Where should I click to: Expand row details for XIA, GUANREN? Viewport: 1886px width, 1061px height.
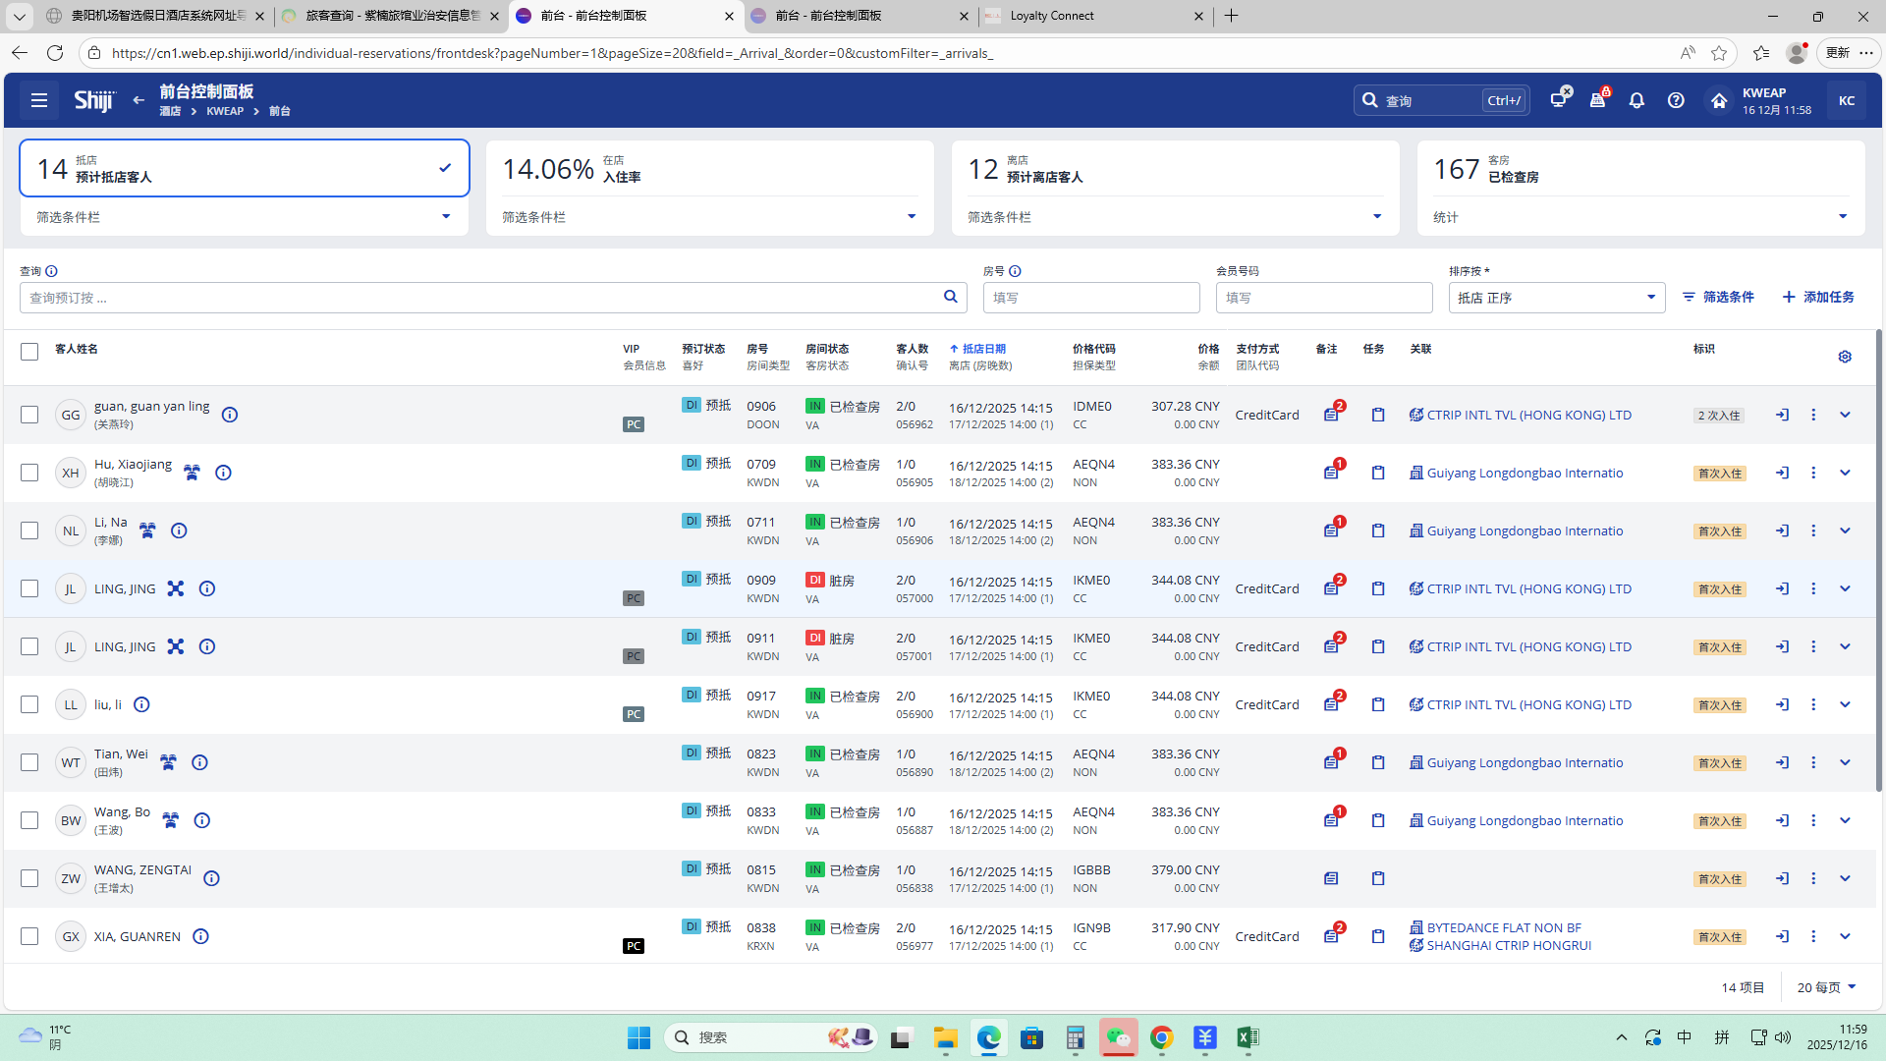click(1845, 936)
